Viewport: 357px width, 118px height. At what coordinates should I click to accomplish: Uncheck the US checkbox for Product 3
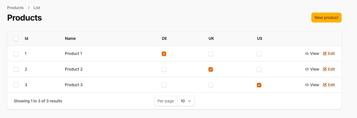point(259,85)
